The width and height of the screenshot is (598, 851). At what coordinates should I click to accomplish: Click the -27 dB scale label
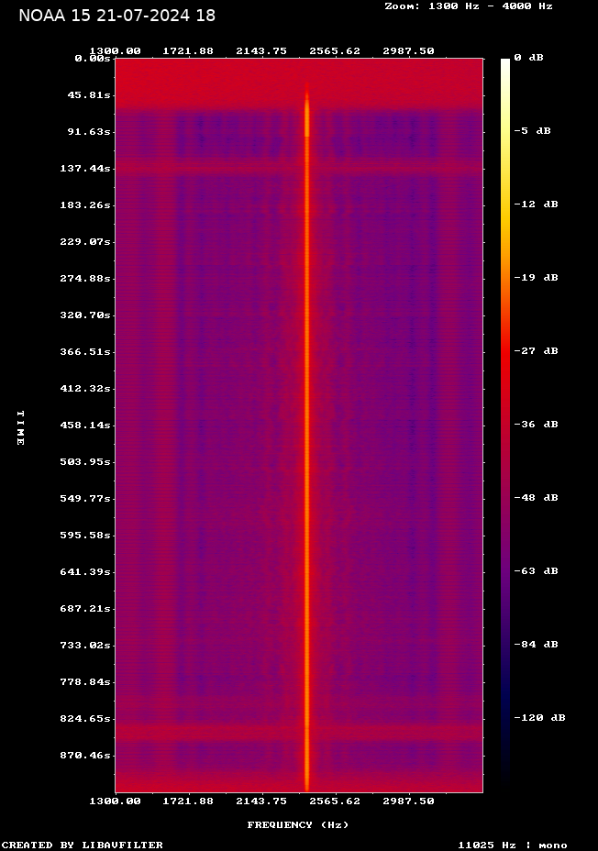tap(536, 351)
